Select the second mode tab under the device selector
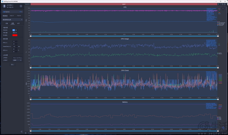This screenshot has width=228, height=135. pos(12,16)
